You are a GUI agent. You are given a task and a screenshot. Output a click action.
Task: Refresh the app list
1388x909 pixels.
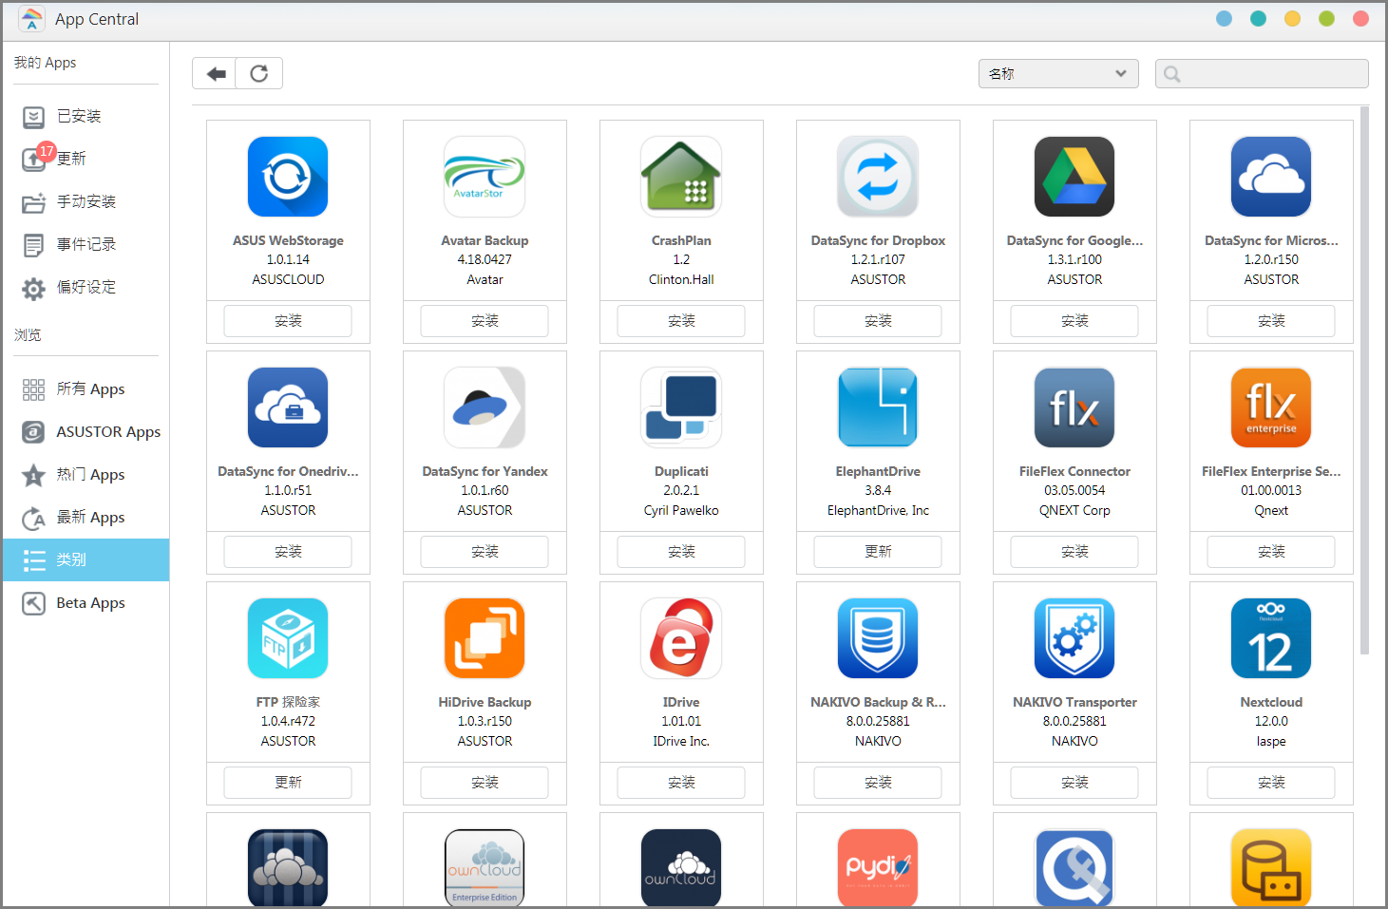pos(259,73)
